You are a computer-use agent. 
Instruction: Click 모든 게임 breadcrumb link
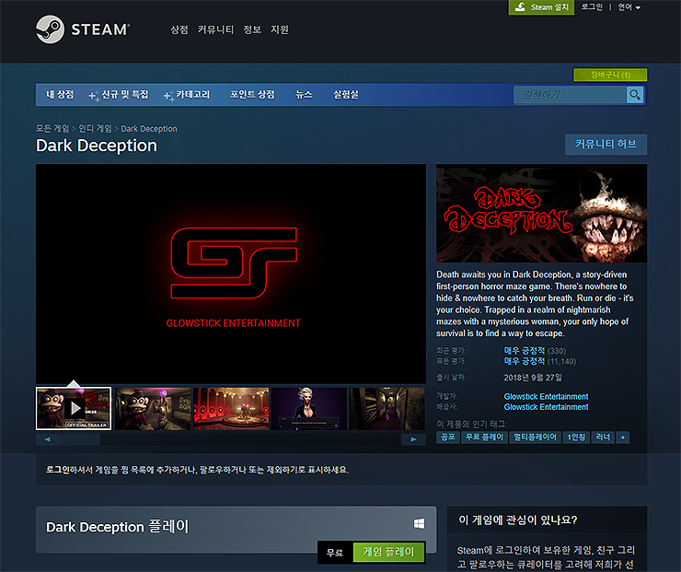coord(52,129)
